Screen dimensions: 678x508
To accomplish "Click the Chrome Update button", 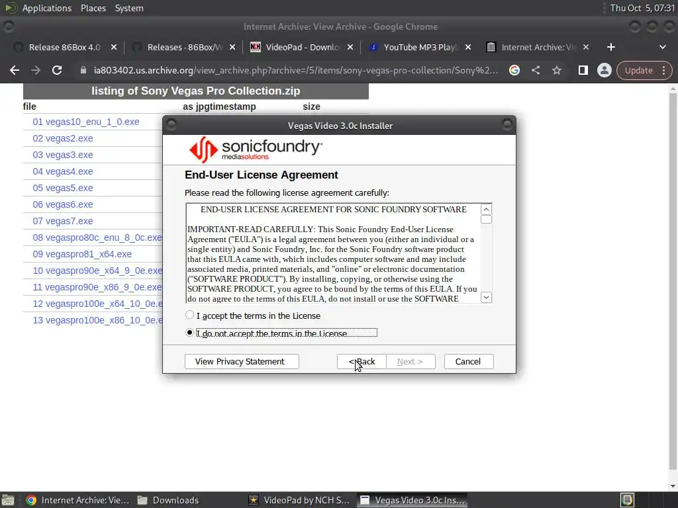I will [638, 70].
